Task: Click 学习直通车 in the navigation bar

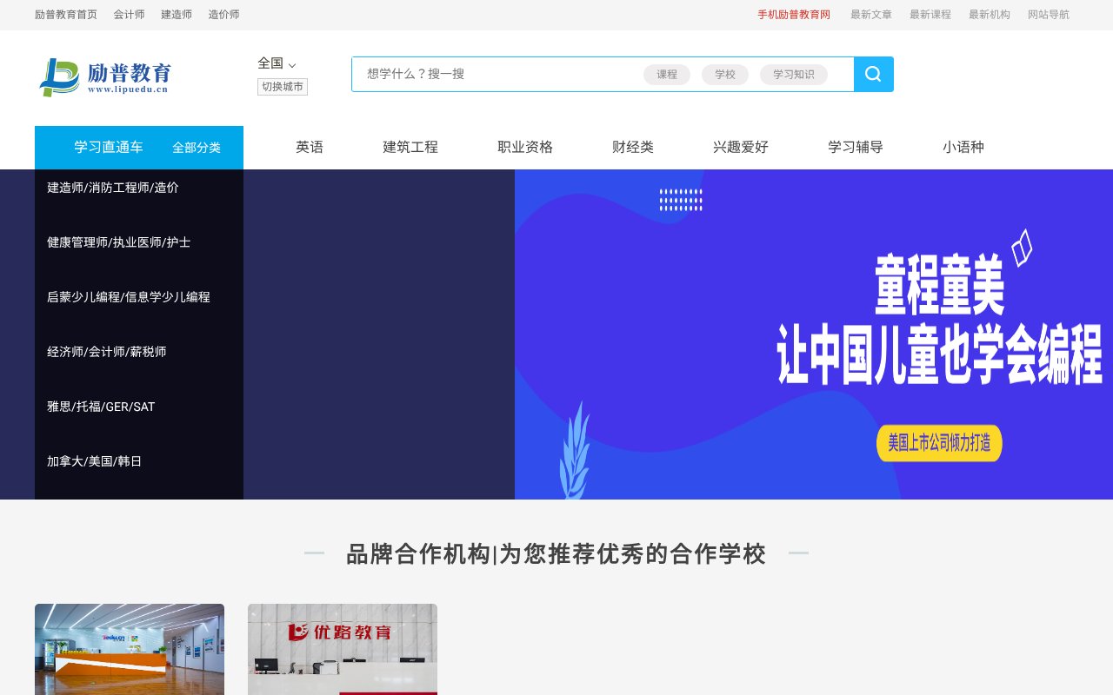Action: (107, 148)
